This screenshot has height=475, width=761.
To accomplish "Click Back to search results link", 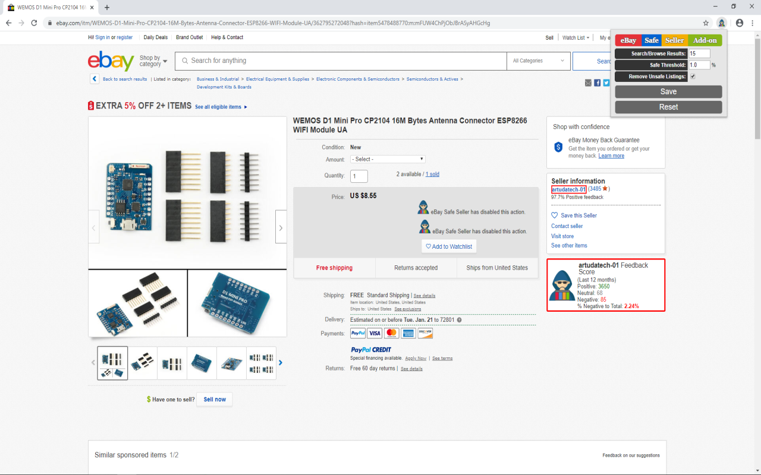I will click(125, 79).
